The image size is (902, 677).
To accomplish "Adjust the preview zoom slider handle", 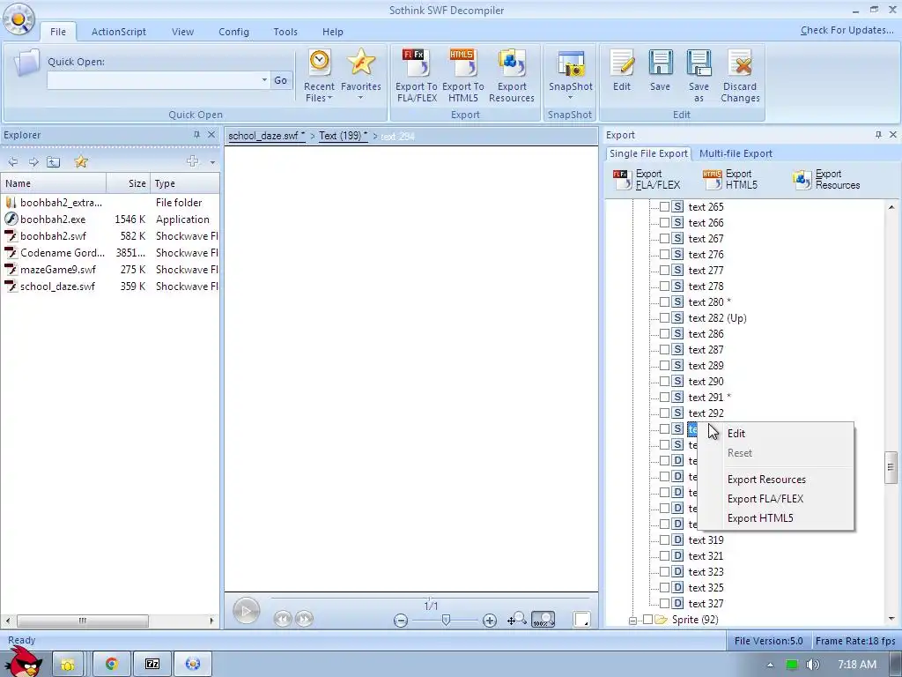I will click(x=446, y=620).
